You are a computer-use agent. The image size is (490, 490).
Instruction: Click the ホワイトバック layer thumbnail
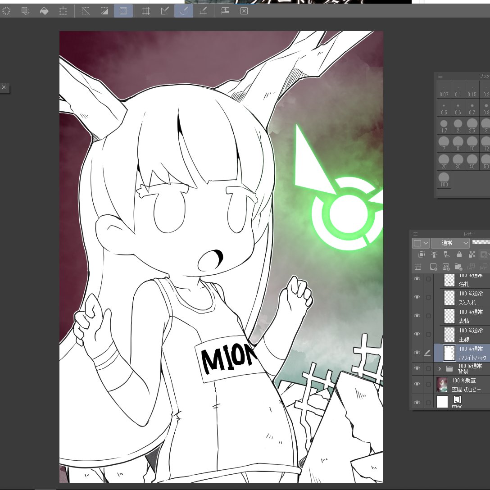(x=449, y=353)
